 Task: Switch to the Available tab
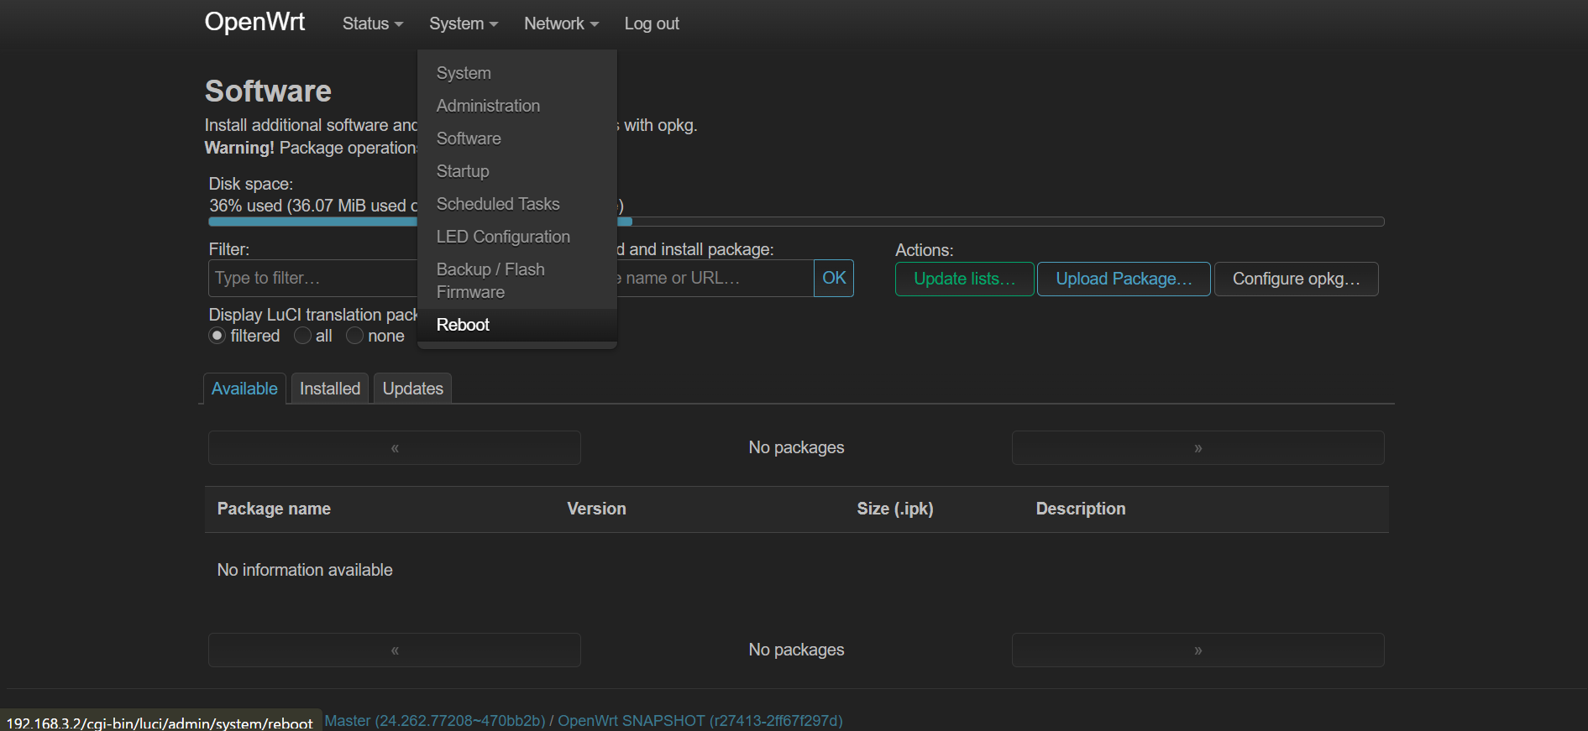tap(244, 389)
